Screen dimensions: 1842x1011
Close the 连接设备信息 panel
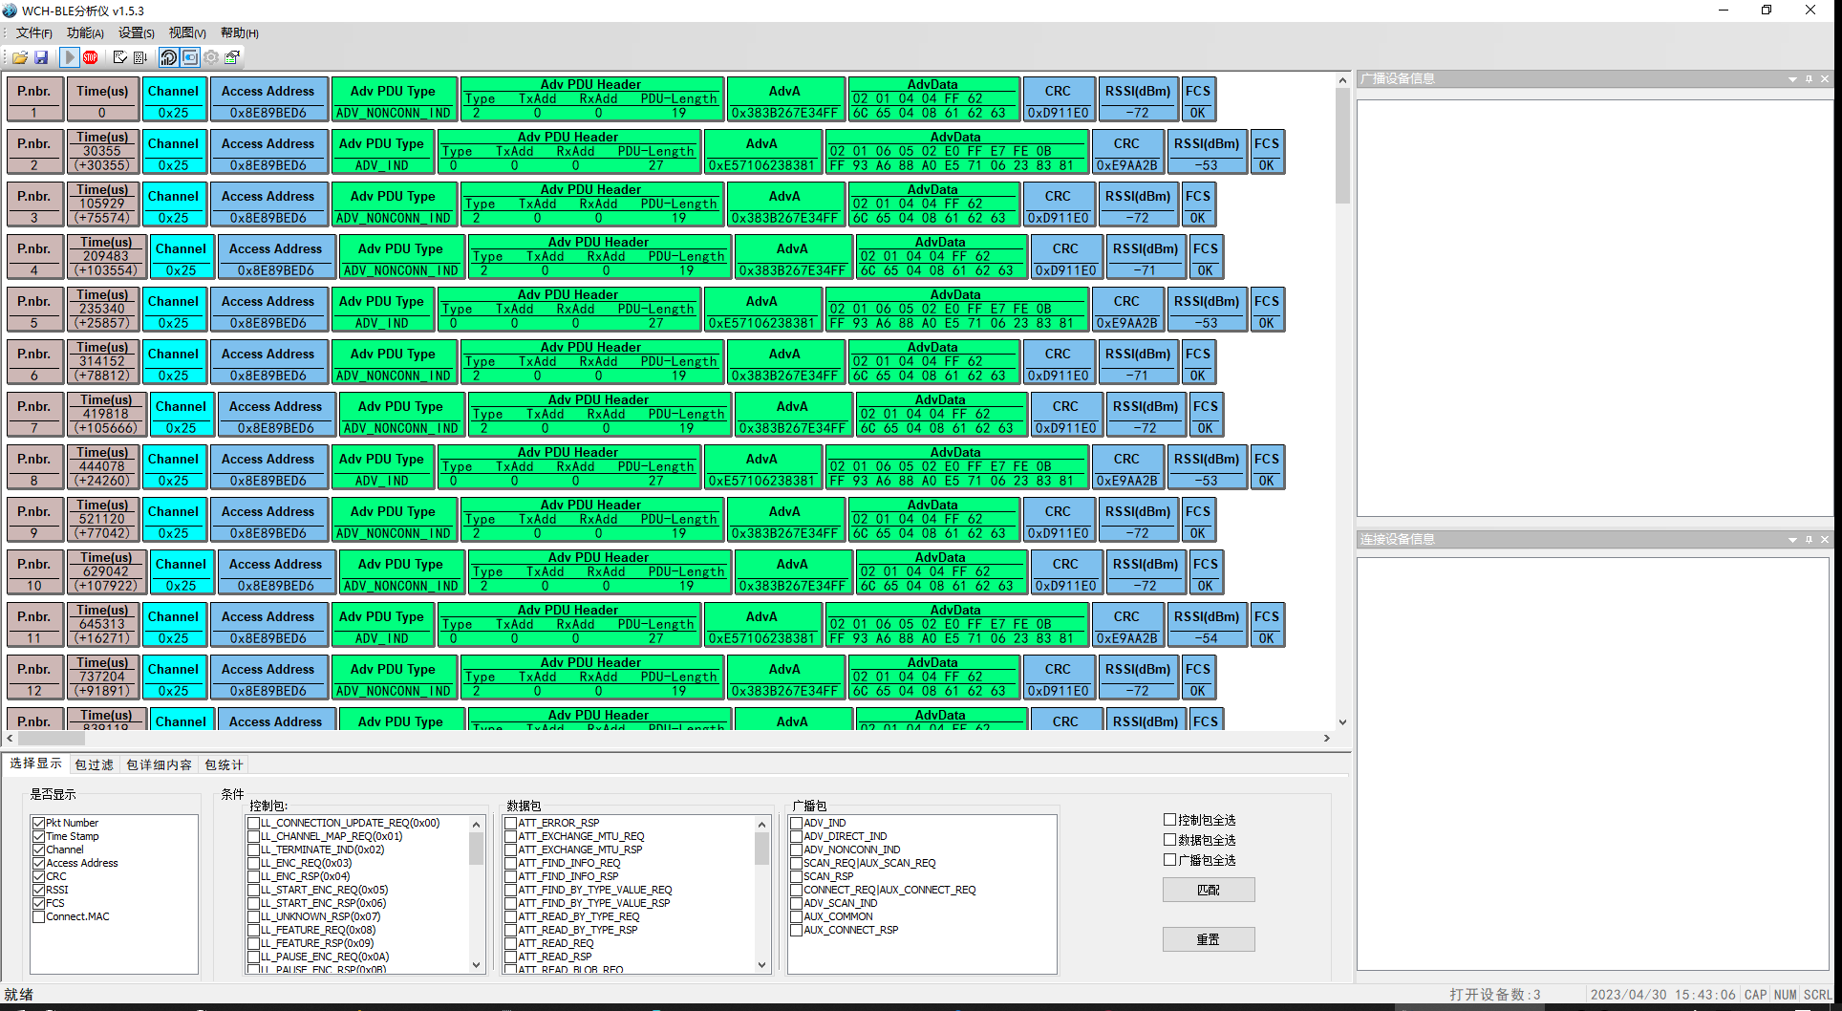[x=1825, y=540]
